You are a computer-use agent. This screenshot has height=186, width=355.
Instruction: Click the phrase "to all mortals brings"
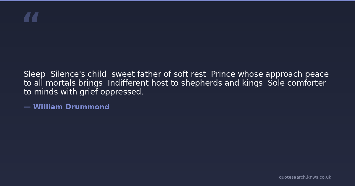(x=63, y=83)
